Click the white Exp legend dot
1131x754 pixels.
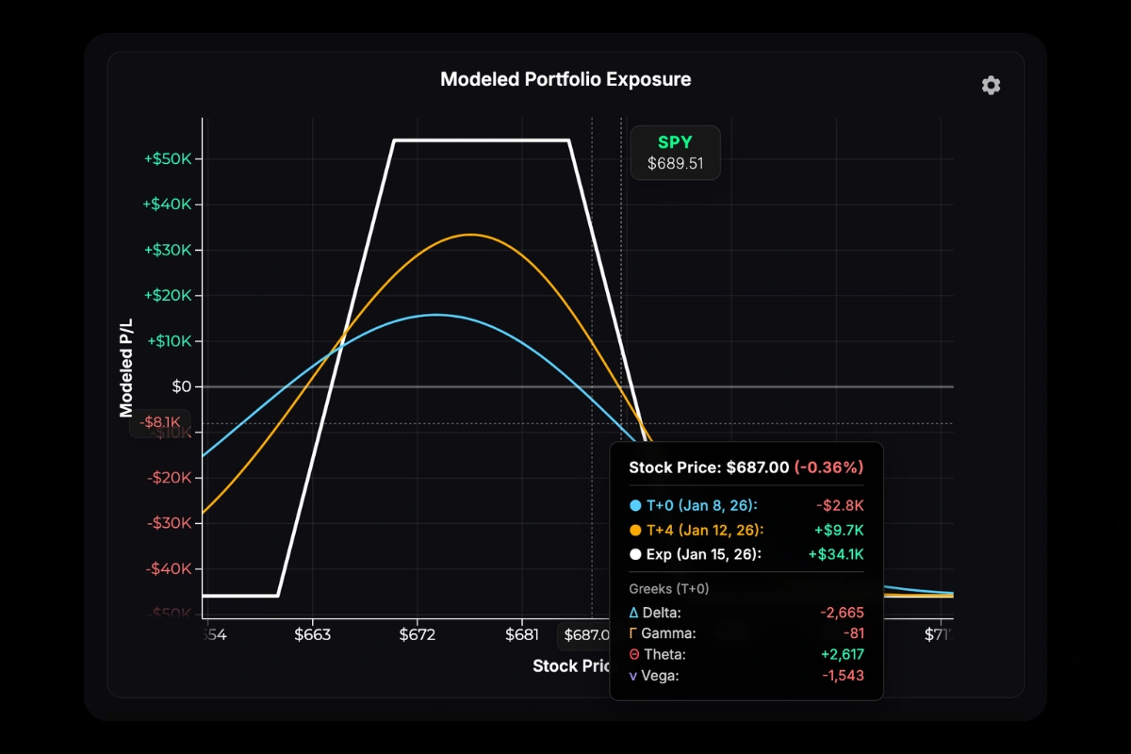[x=634, y=554]
